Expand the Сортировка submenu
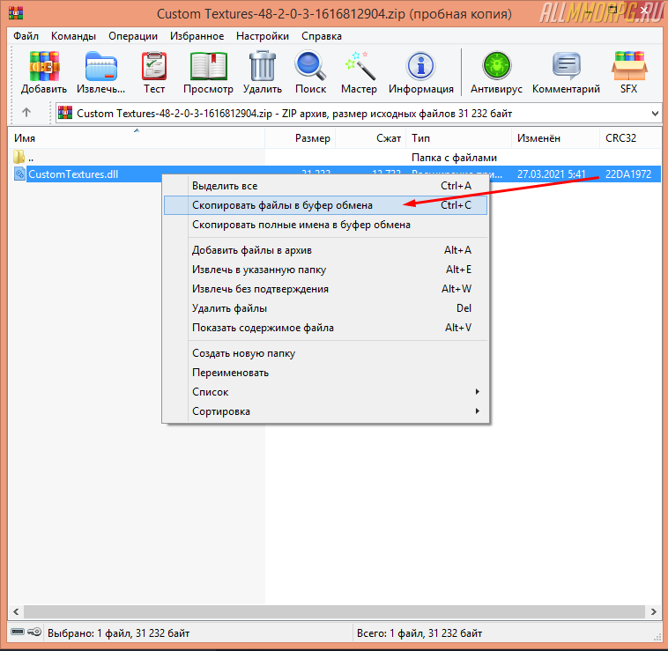This screenshot has height=651, width=668. (x=325, y=411)
